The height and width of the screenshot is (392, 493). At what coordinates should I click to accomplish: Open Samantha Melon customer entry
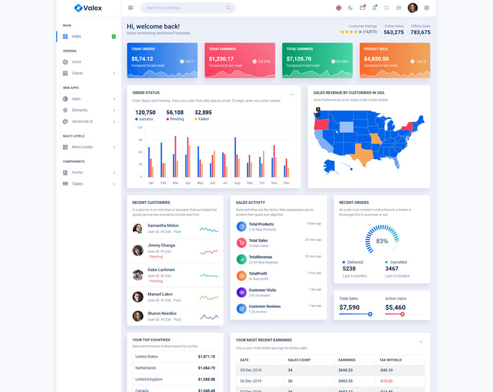tap(163, 226)
